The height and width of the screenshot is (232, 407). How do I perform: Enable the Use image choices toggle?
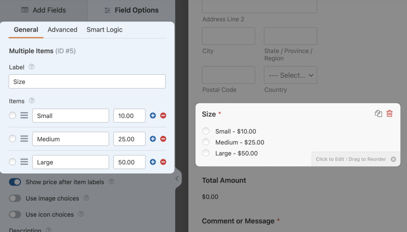pos(15,198)
